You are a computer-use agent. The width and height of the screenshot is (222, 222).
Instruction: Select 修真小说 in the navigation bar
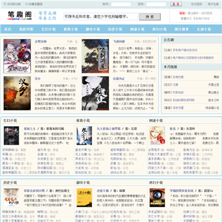click(71, 29)
